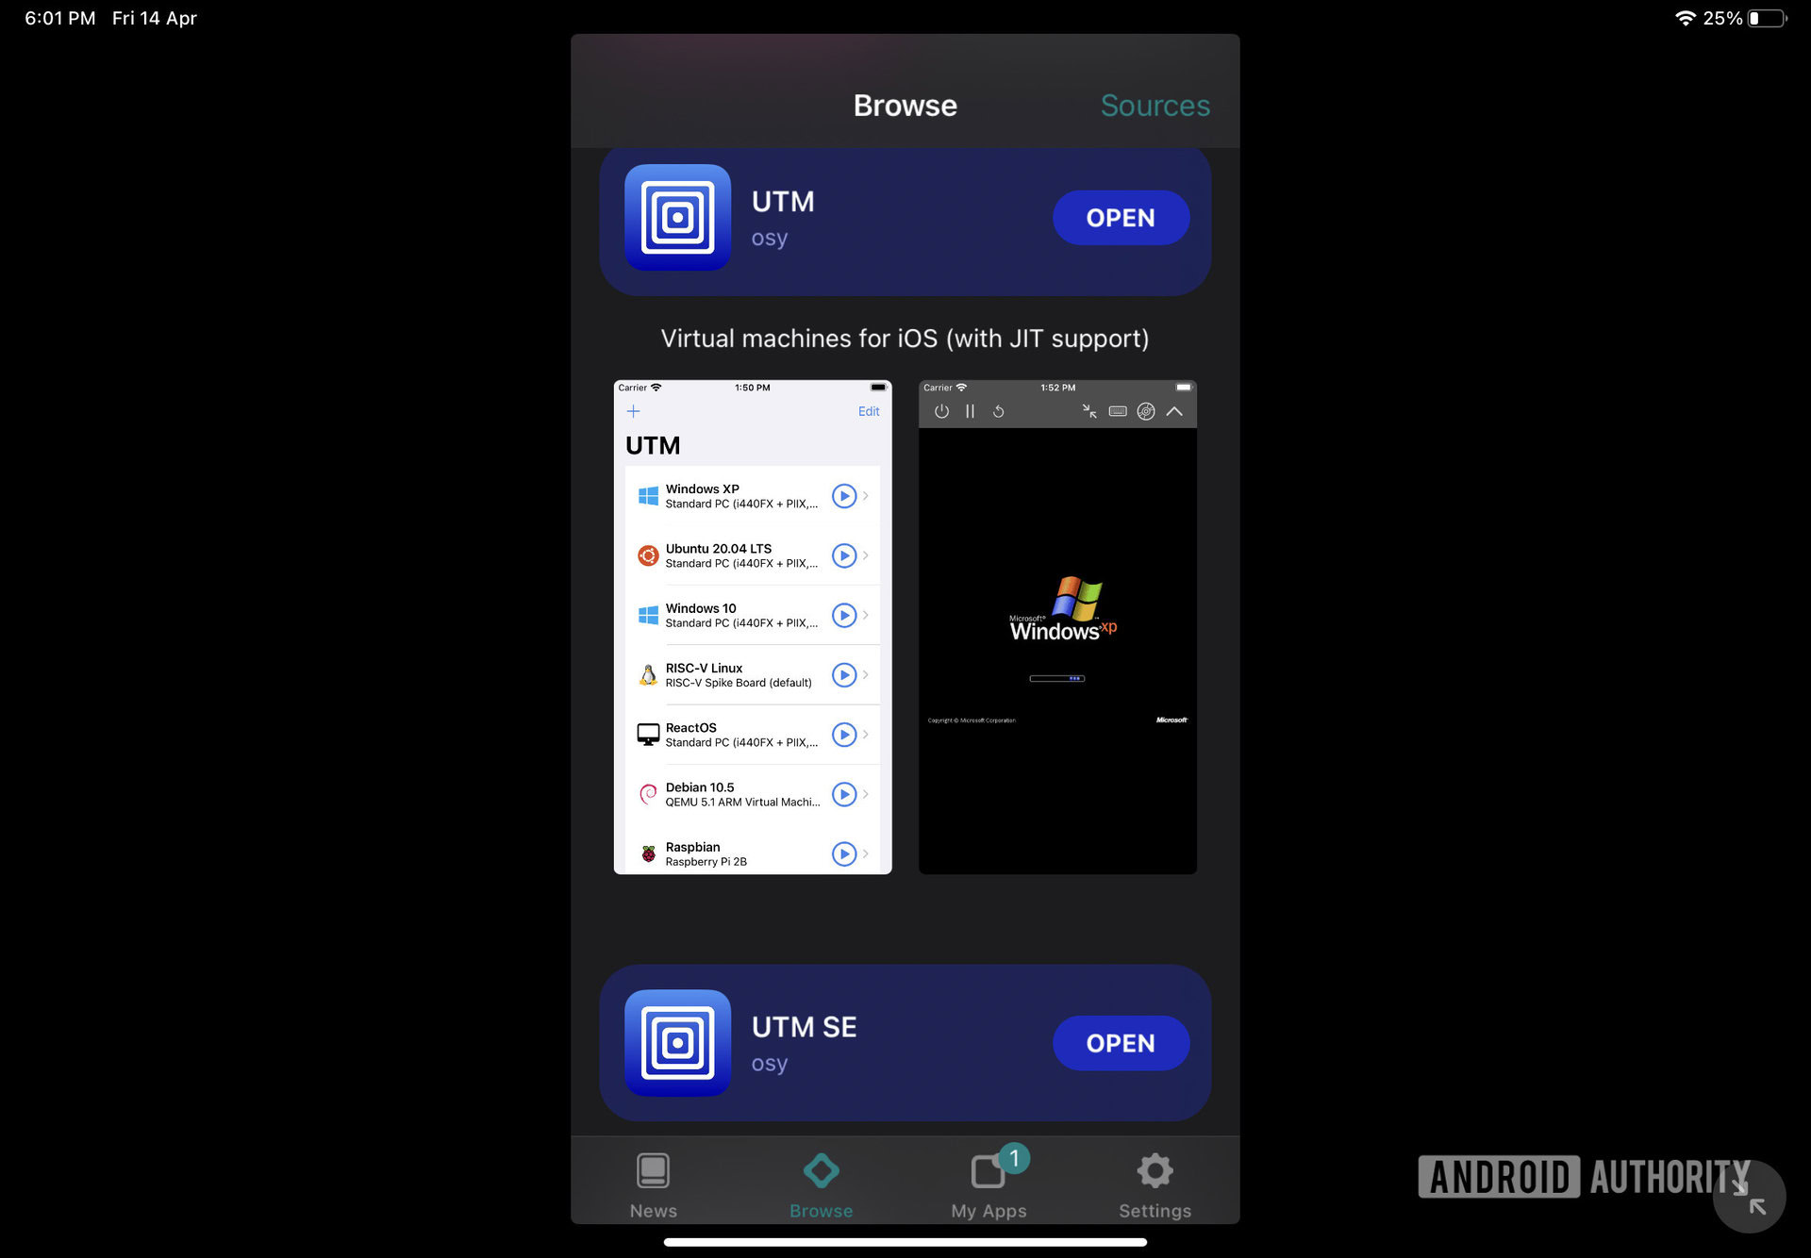
Task: Open UTM SE app from listing
Action: pos(1119,1042)
